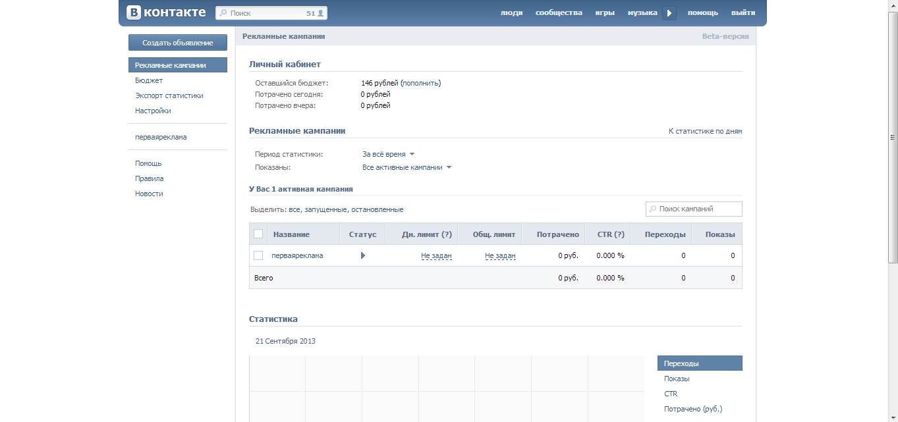Click the Создать объявление button
898x422 pixels.
pos(178,43)
